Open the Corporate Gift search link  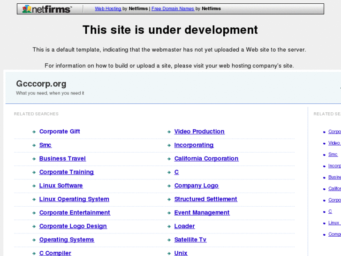point(60,132)
